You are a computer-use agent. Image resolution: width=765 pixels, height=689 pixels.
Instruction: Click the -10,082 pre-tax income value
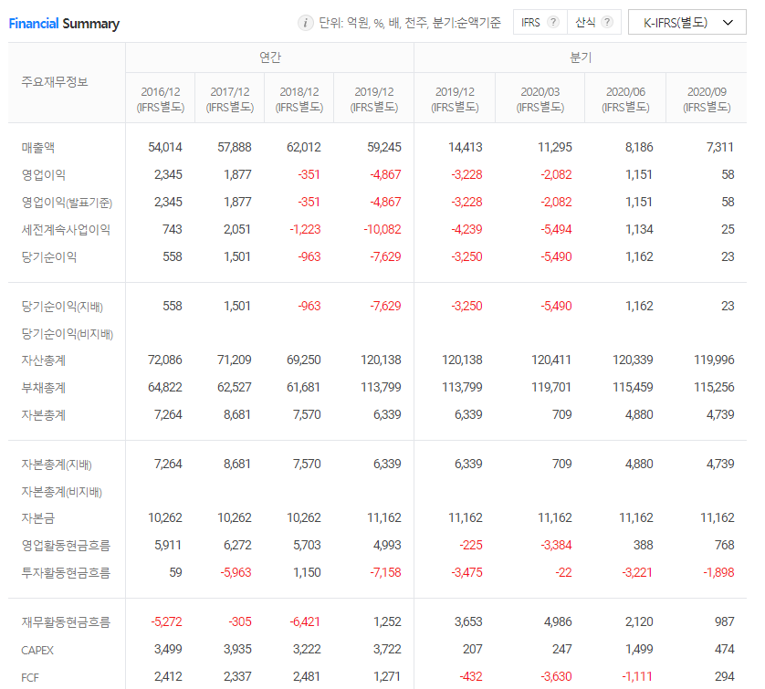pyautogui.click(x=382, y=229)
